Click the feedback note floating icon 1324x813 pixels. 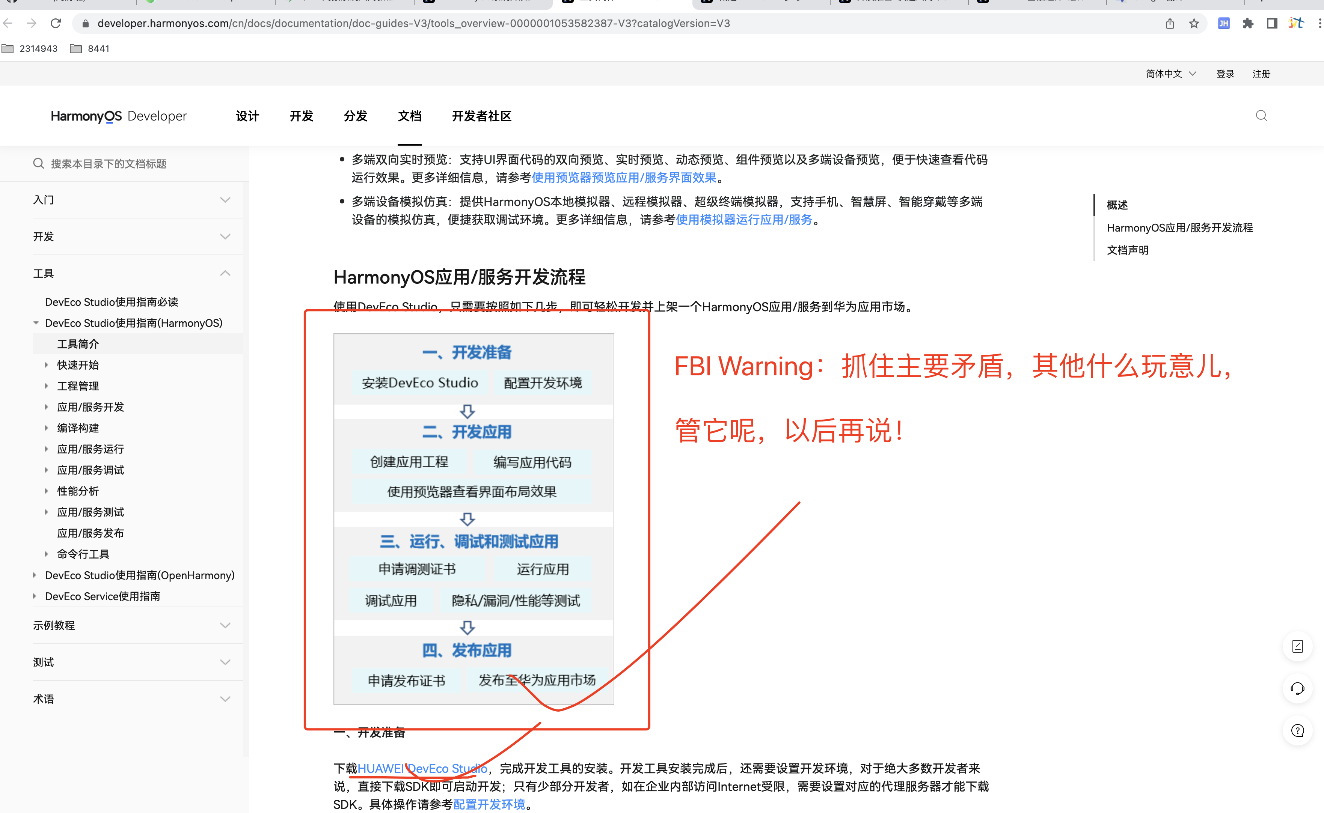(1297, 646)
